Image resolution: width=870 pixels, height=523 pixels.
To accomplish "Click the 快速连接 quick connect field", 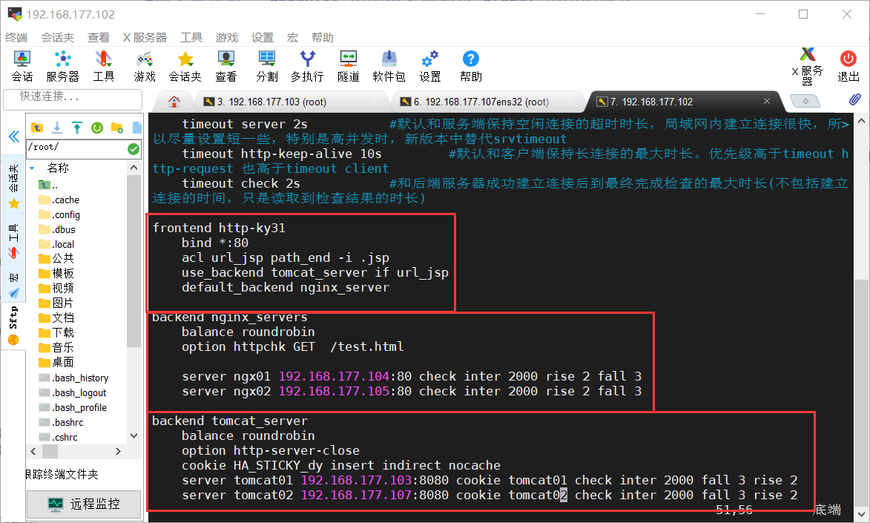I will click(x=73, y=98).
